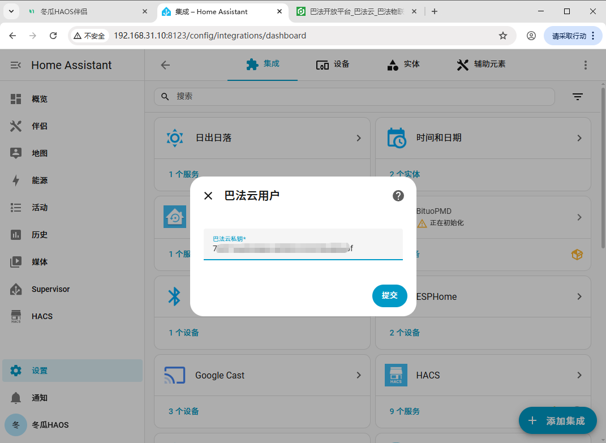
Task: Close the 冬瓜HAOS伴侣 browser tab
Action: coord(145,11)
